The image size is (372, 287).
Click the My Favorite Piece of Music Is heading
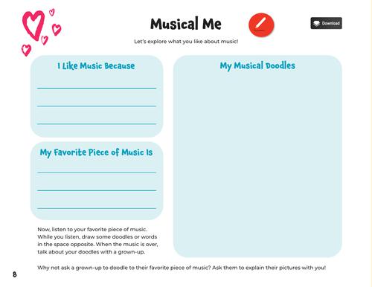pos(96,152)
